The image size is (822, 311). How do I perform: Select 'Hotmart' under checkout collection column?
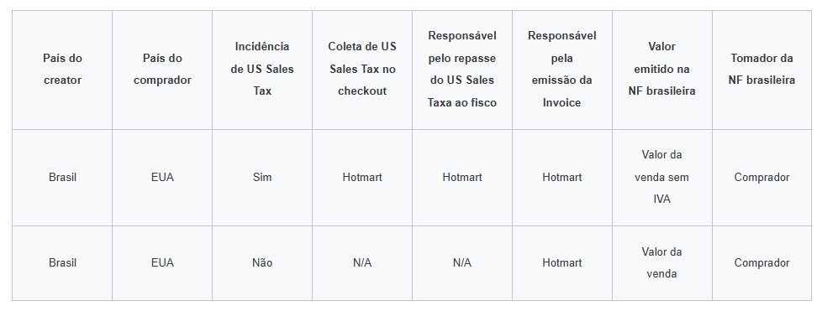coord(362,178)
